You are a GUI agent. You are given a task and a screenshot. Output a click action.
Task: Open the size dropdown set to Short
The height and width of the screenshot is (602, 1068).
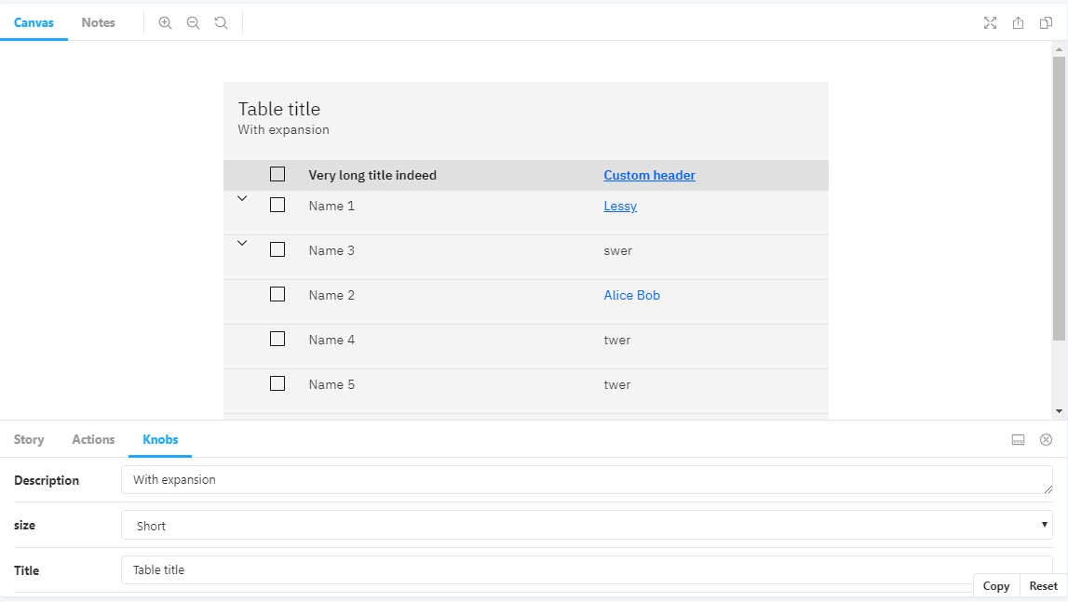click(x=587, y=525)
